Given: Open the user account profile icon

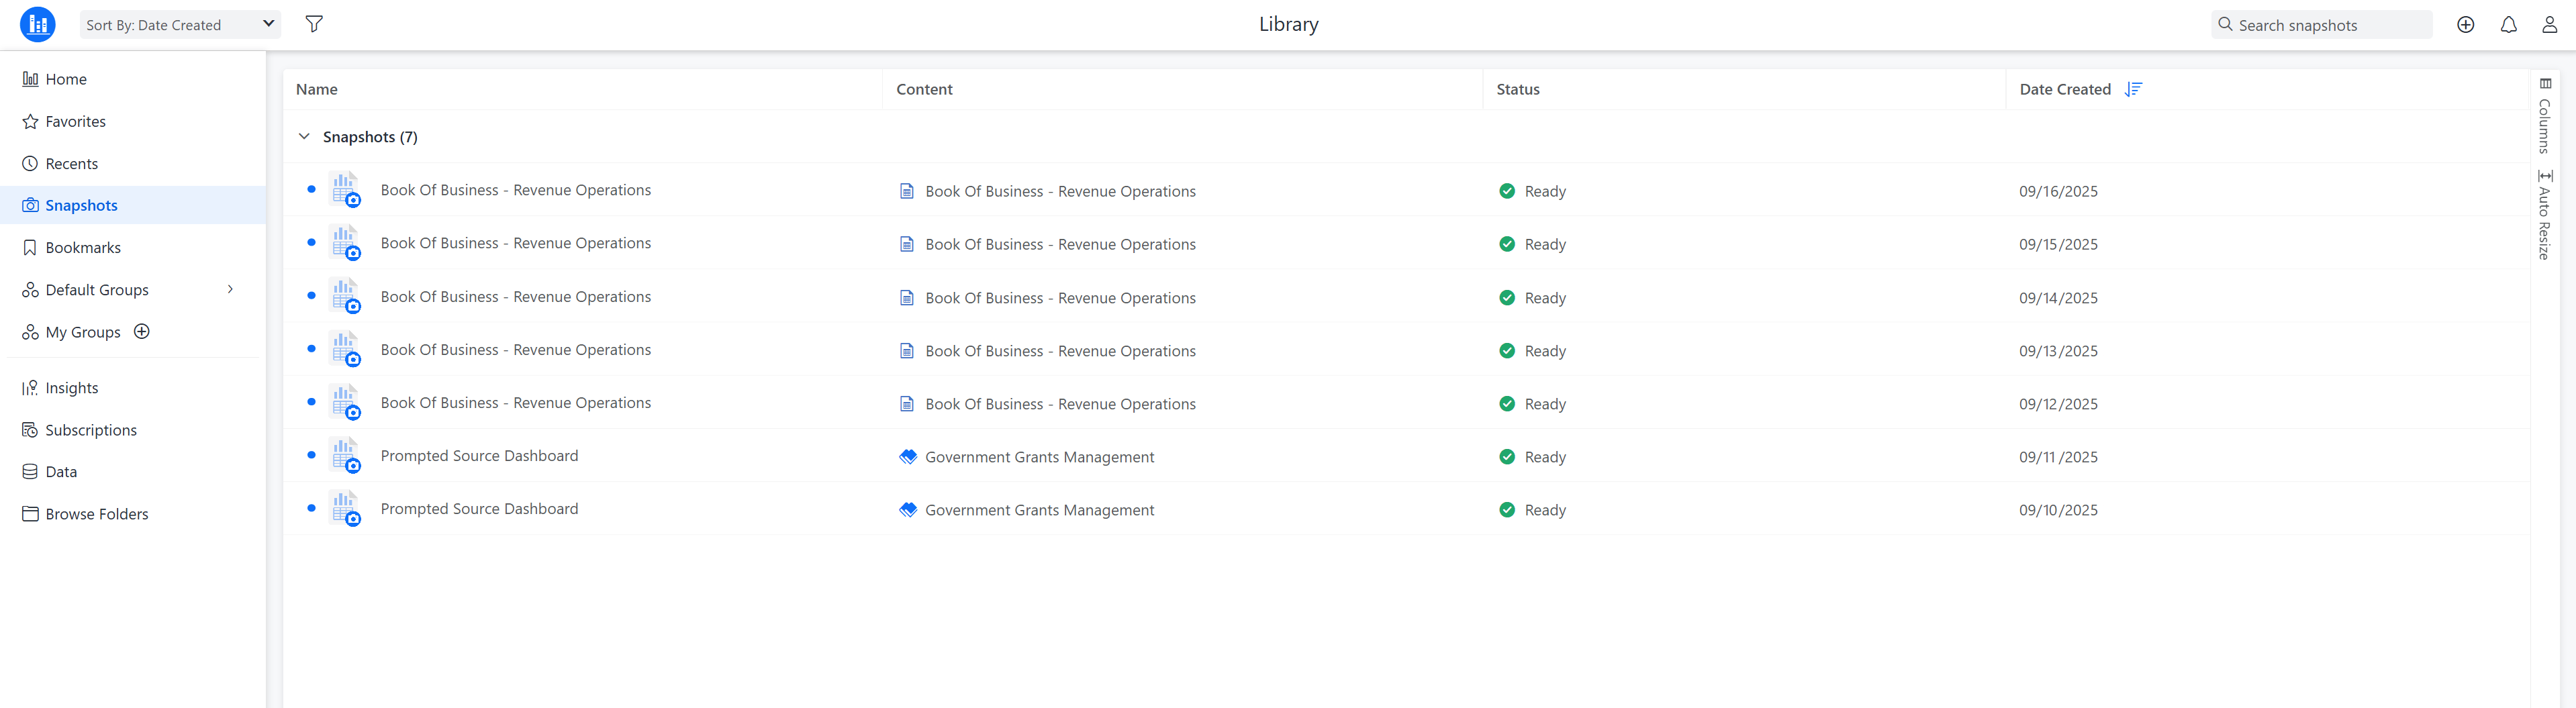Looking at the screenshot, I should coord(2549,25).
